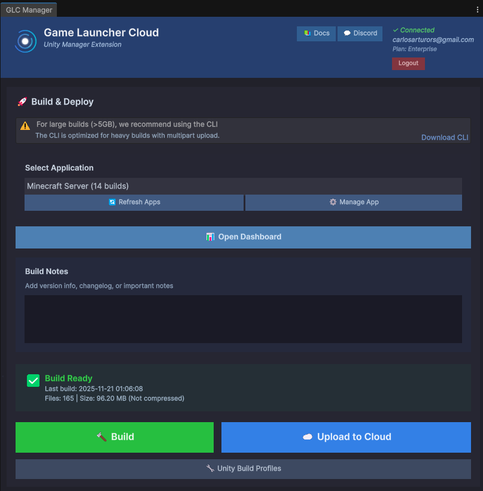Start upload with Upload to Cloud
483x491 pixels.
346,437
